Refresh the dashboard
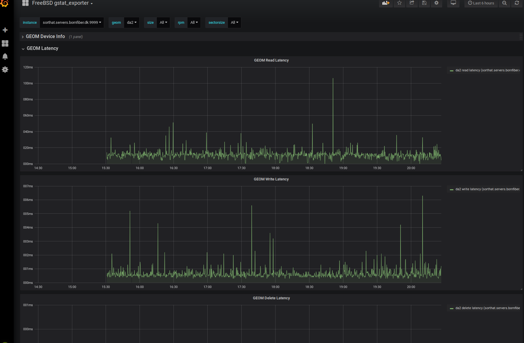The image size is (524, 343). click(x=517, y=3)
